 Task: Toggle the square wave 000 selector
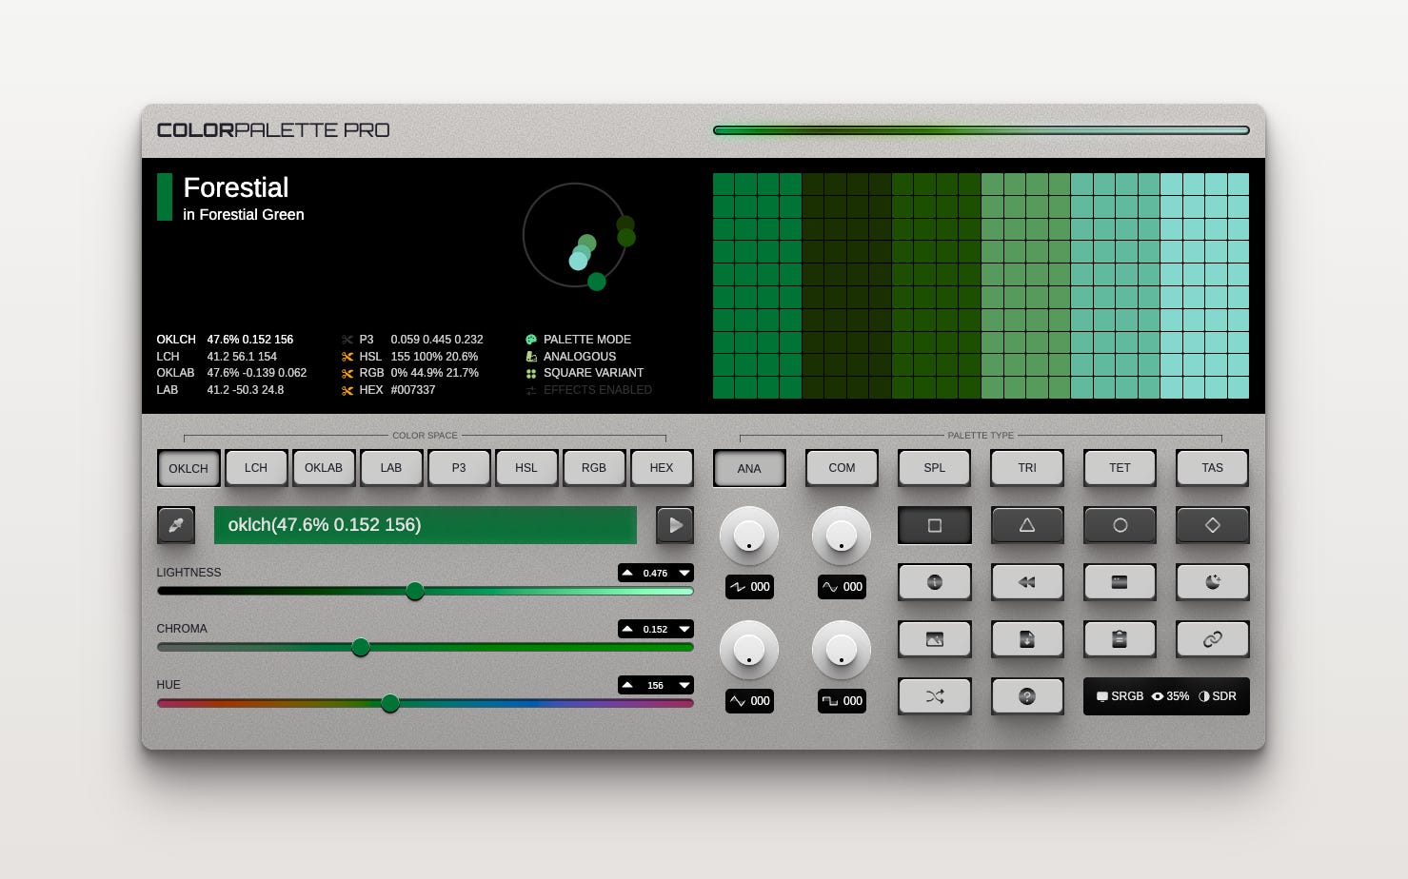click(842, 701)
